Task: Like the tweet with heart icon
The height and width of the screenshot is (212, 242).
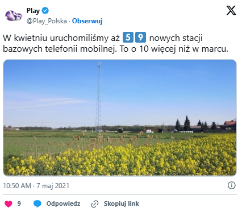Action: pos(9,204)
